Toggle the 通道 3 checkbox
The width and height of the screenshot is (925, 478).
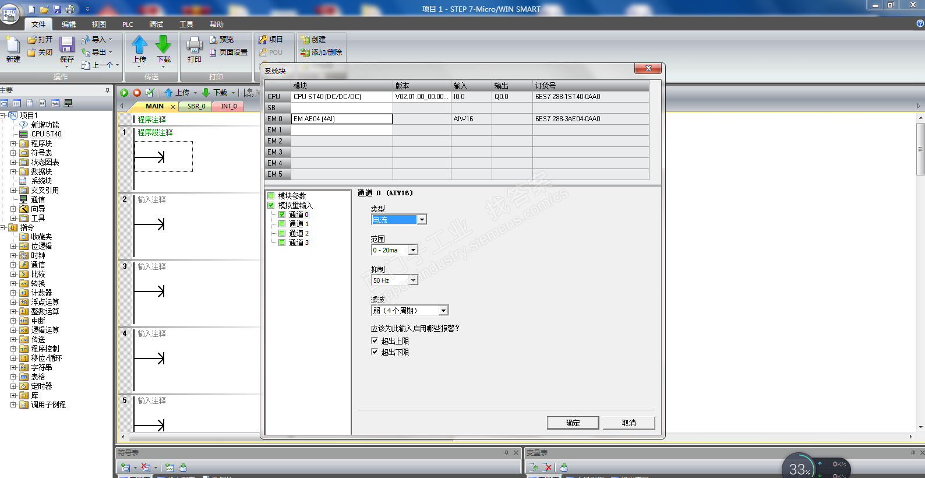[282, 242]
